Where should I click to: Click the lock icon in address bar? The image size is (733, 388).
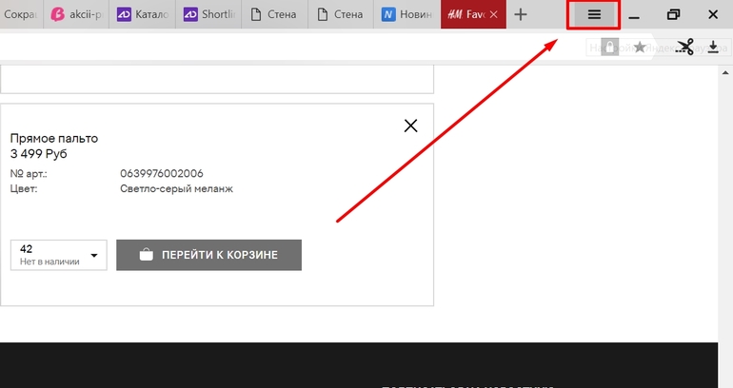pos(609,47)
